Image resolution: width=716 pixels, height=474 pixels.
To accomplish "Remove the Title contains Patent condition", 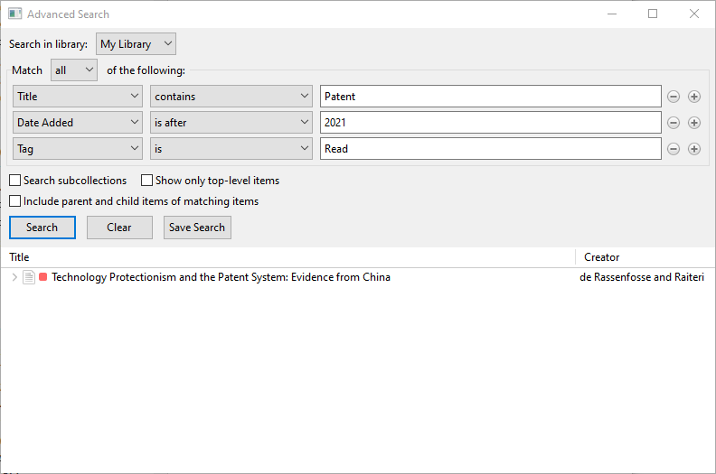I will pyautogui.click(x=674, y=97).
